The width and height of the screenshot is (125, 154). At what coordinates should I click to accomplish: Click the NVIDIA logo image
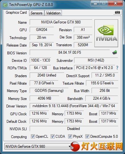[106, 33]
